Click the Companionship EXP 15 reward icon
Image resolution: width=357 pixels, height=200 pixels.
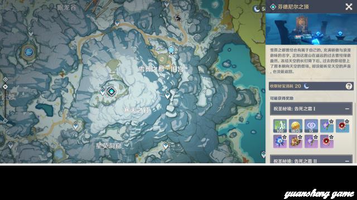tap(311, 126)
